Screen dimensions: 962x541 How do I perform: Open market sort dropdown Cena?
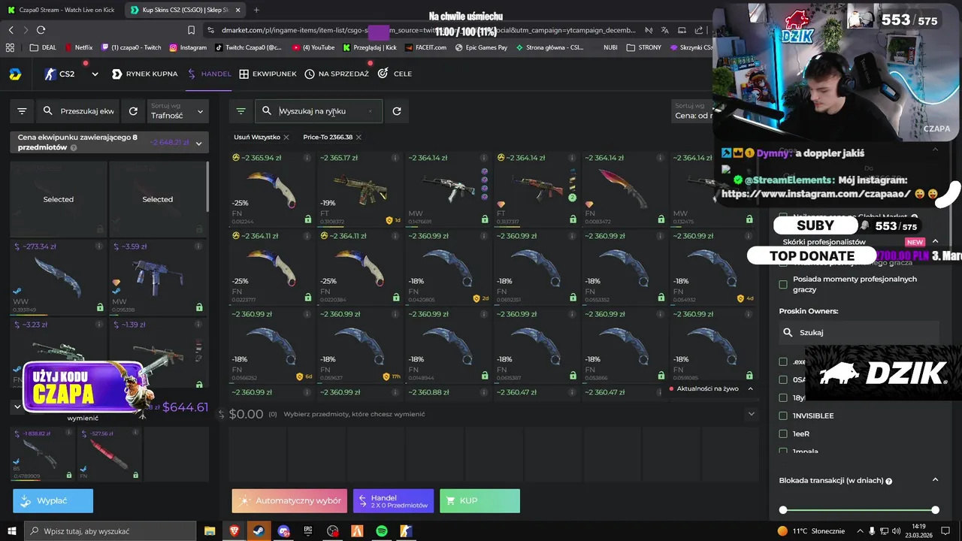tap(692, 111)
